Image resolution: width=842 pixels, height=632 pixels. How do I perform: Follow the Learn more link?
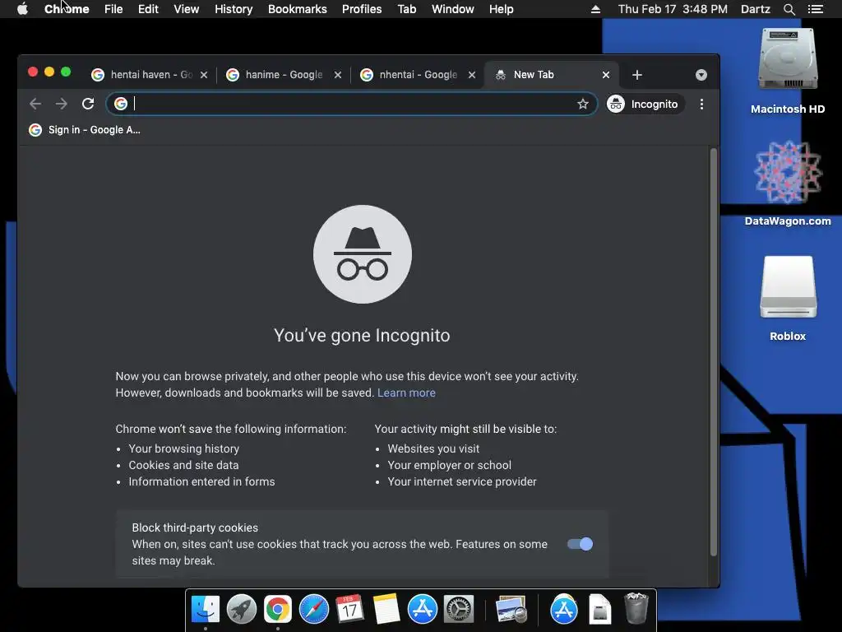pyautogui.click(x=406, y=393)
